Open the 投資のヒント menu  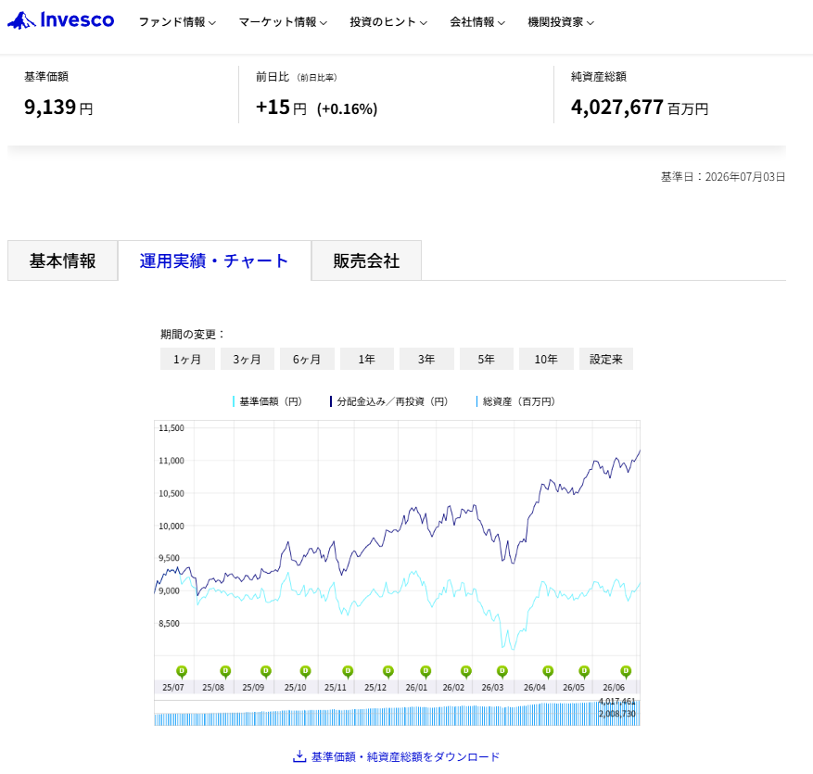(x=388, y=21)
